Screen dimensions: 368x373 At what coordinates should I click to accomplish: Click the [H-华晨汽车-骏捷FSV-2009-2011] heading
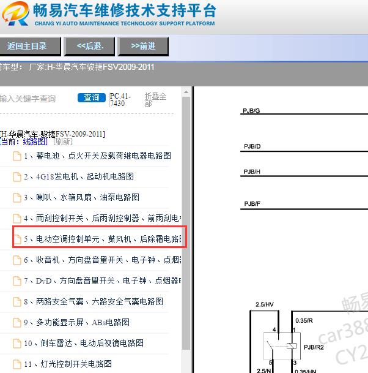[x=52, y=134]
